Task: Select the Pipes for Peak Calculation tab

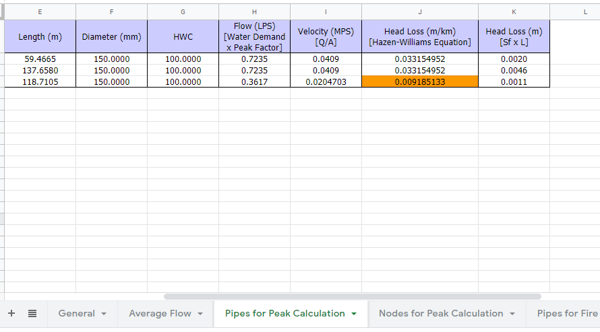Action: click(x=291, y=314)
